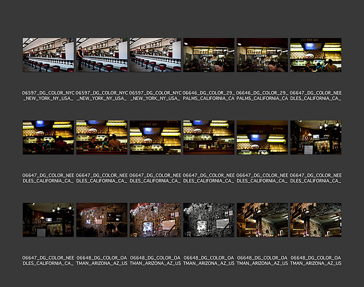Click label beneath three patrons Needles thumbnail
Image resolution: width=364 pixels, height=287 pixels.
pos(49,178)
